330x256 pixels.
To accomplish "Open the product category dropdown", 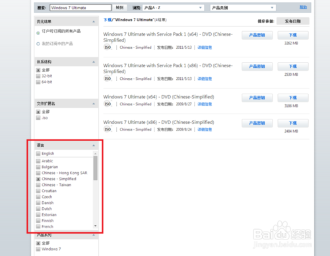I will tap(243, 8).
